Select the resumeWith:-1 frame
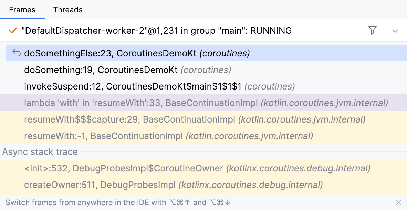407x210 pixels. (x=103, y=136)
